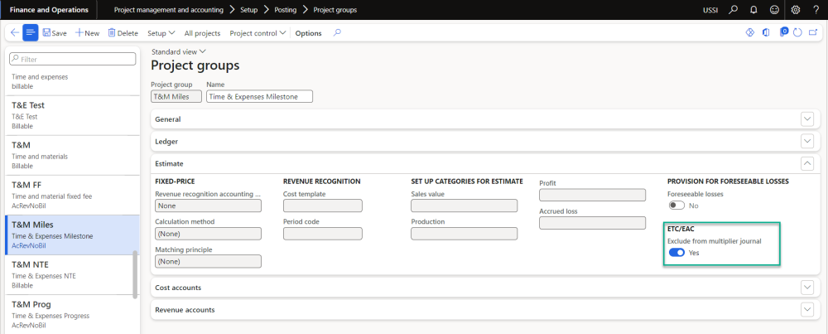Open the personalize diamond icon
Screen dimensions: 828x334
point(749,33)
